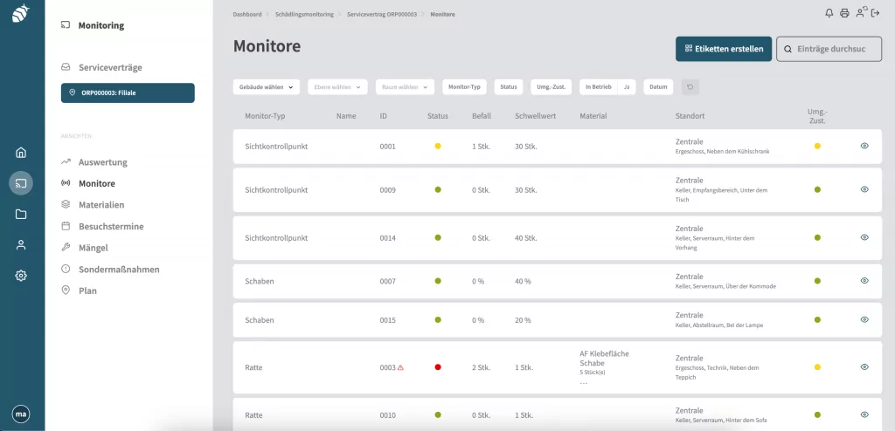
Task: Click the 'Einträge durchsuchen' search field
Action: pyautogui.click(x=829, y=49)
